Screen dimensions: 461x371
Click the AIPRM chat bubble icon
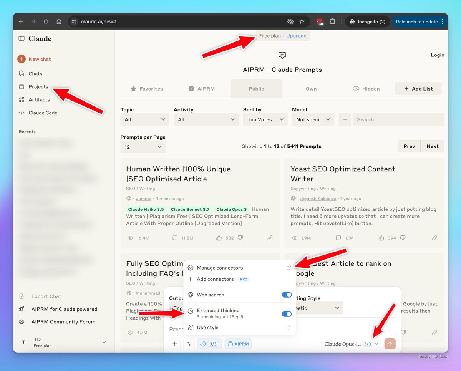tap(282, 55)
